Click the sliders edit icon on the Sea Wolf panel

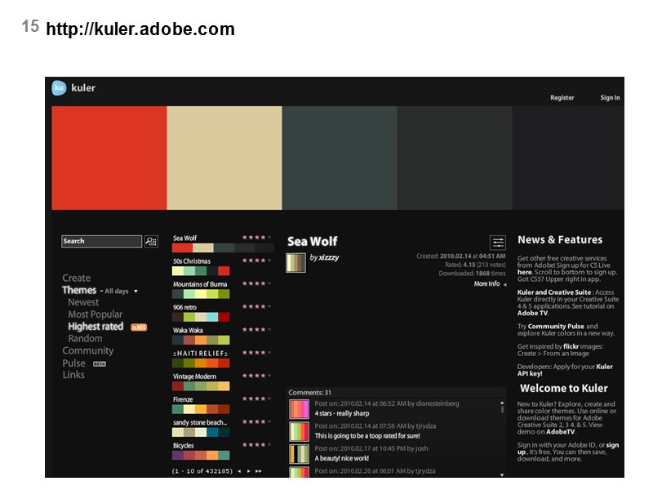[498, 242]
